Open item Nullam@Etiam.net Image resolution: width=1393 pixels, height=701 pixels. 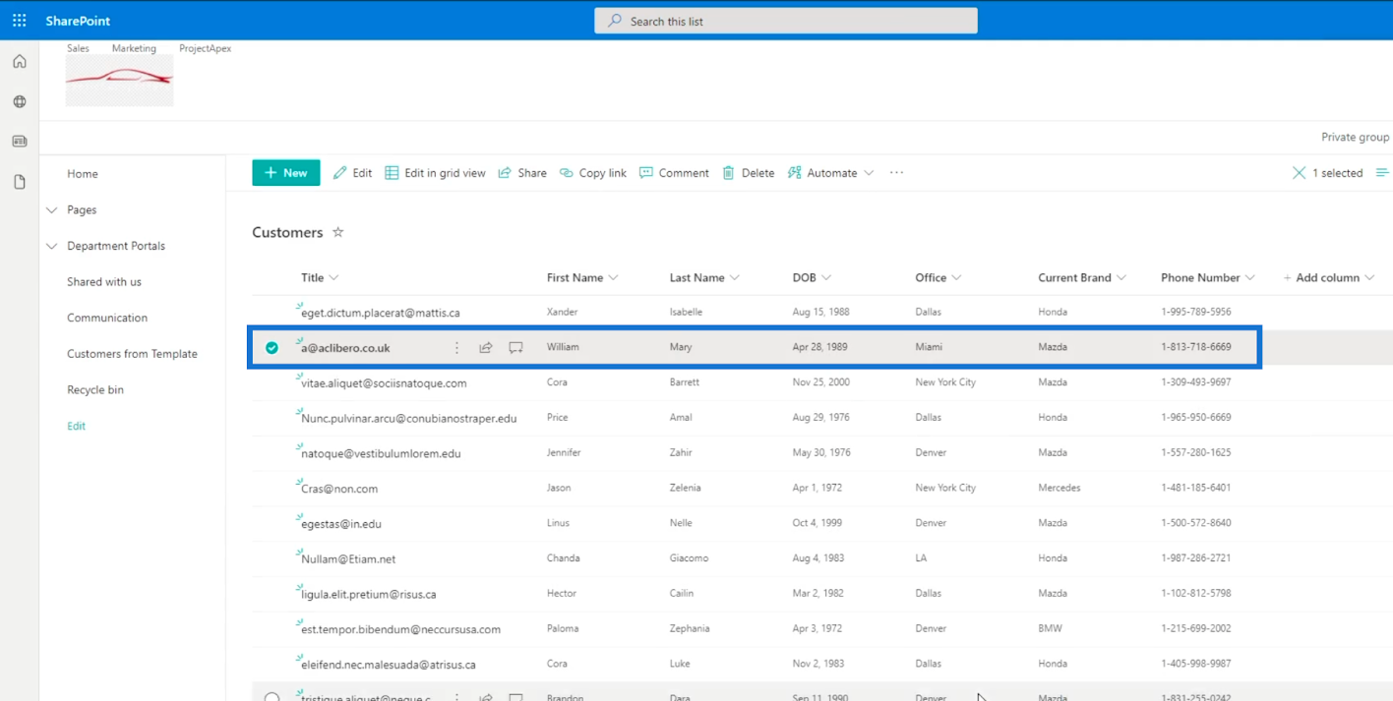click(348, 559)
